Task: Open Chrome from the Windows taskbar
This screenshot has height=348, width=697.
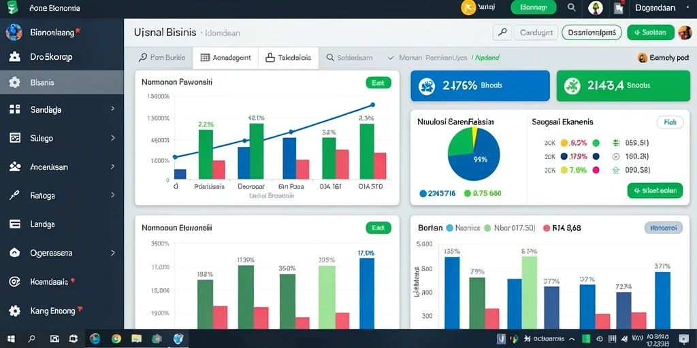Action: (x=116, y=339)
